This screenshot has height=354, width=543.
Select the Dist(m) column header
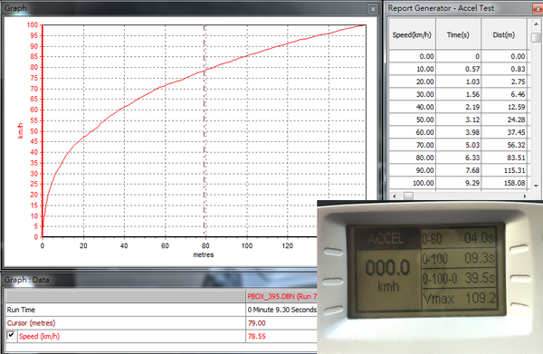[x=504, y=34]
